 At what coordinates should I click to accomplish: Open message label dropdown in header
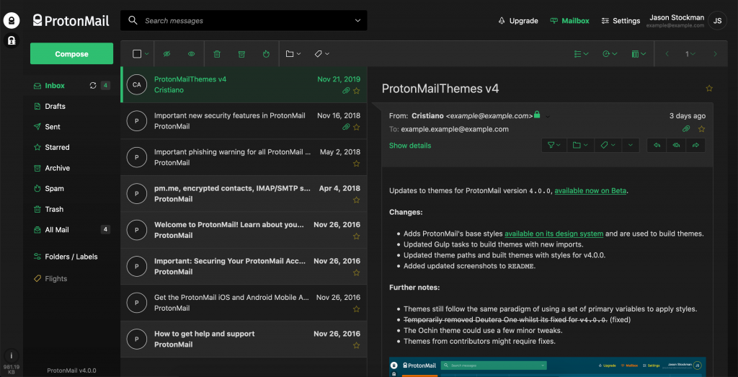coord(608,146)
